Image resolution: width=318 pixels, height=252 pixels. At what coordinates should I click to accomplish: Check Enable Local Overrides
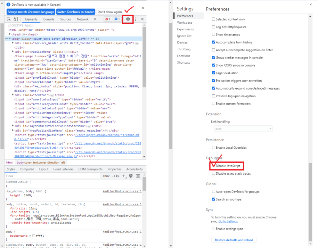pyautogui.click(x=214, y=147)
